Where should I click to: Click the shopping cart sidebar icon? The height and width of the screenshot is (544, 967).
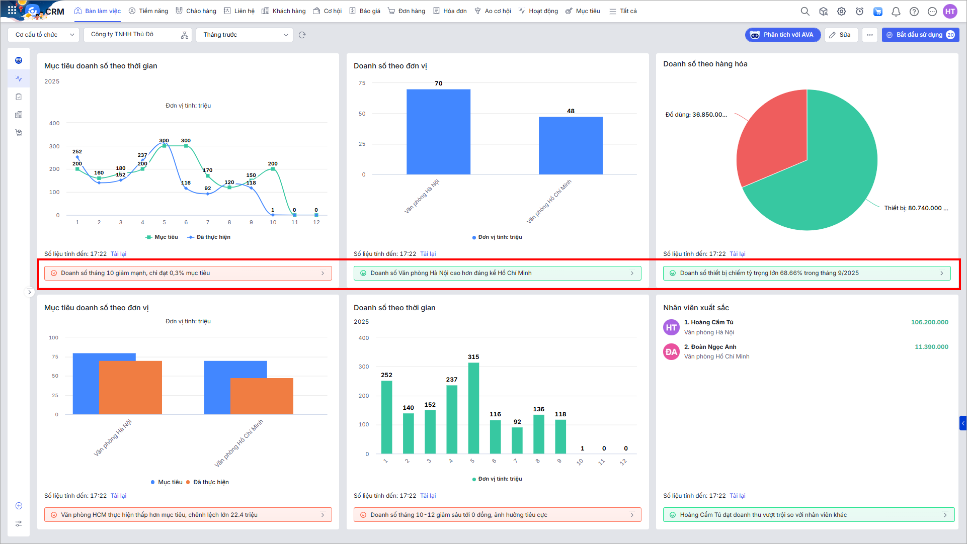[x=19, y=133]
